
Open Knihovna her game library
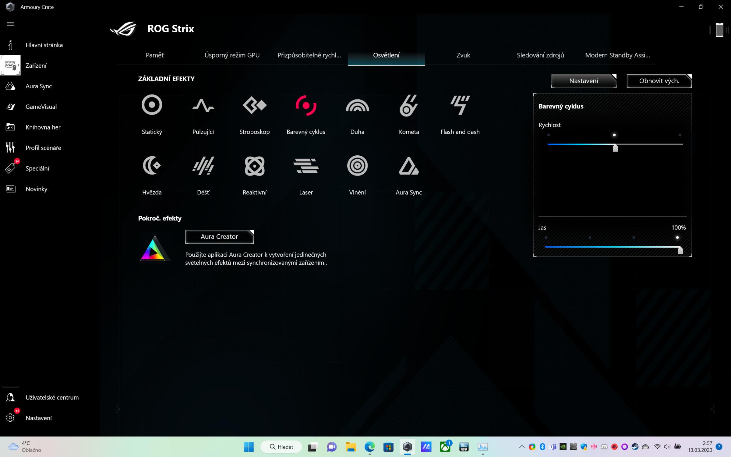pos(43,127)
